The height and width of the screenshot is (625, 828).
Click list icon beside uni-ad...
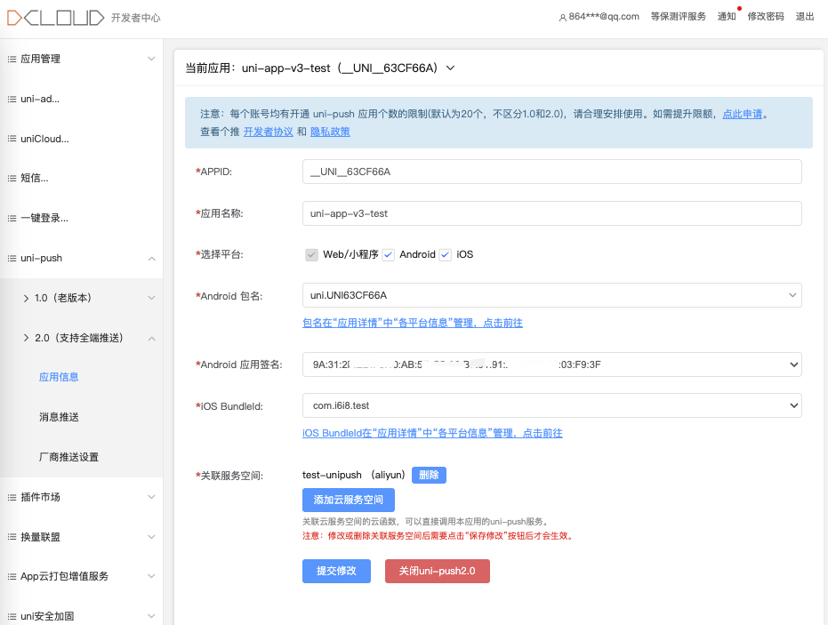[12, 100]
